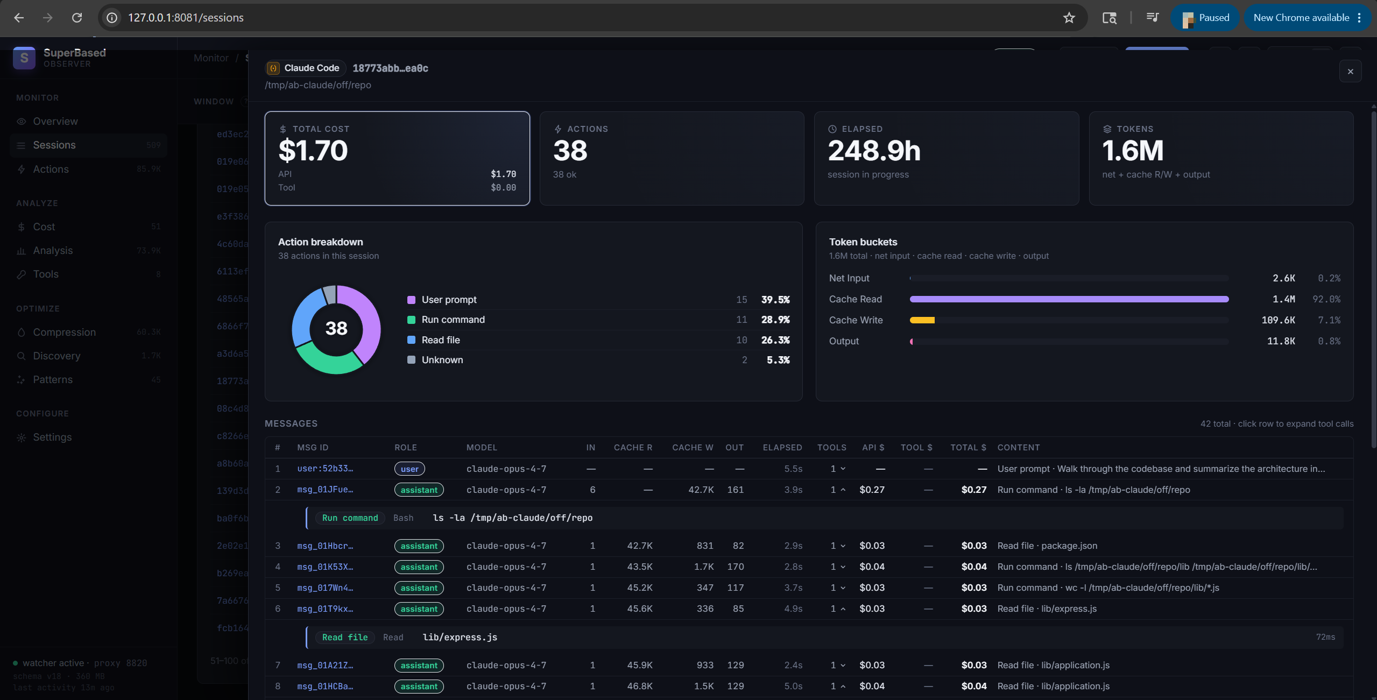Click the purple User prompt legend swatch
Viewport: 1377px width, 700px height.
pyautogui.click(x=411, y=300)
